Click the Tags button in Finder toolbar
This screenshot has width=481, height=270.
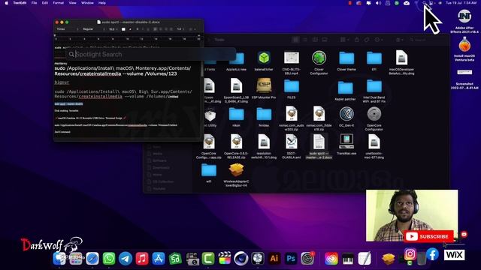point(367,40)
